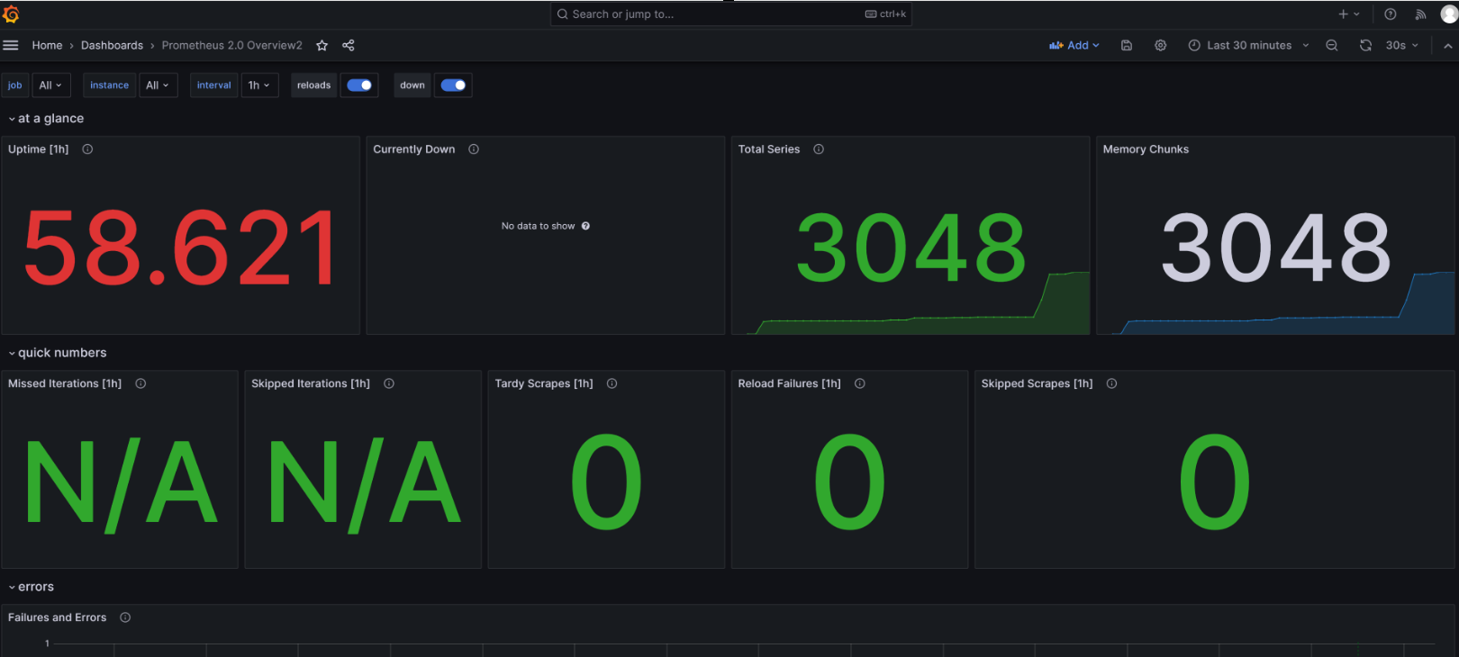1459x657 pixels.
Task: Toggle the down annotation switch
Action: tap(453, 85)
